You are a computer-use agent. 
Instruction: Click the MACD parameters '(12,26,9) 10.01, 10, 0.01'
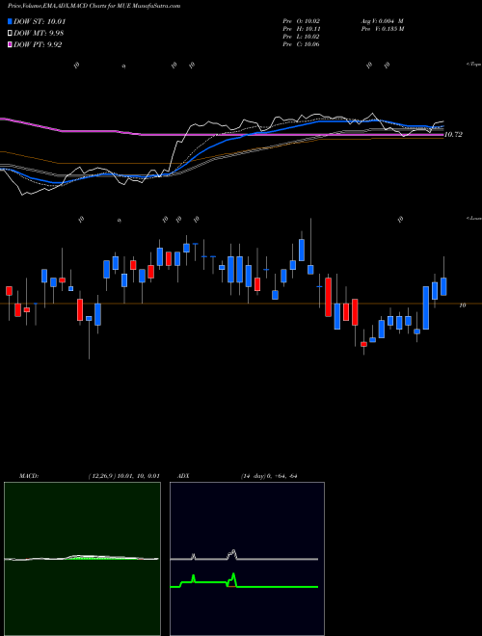123,476
